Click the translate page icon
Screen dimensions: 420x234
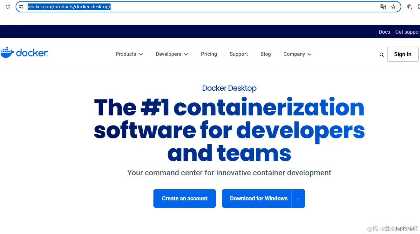383,7
